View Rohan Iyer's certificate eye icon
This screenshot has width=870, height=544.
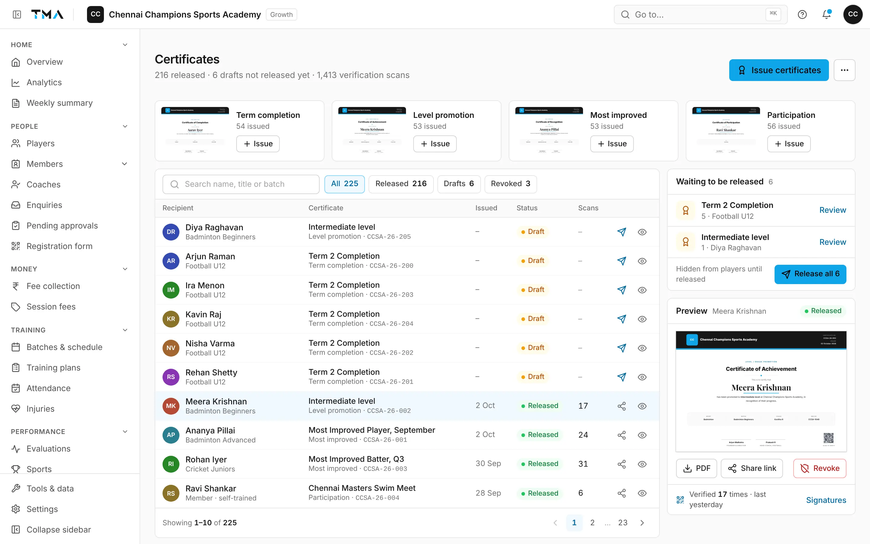pos(642,464)
